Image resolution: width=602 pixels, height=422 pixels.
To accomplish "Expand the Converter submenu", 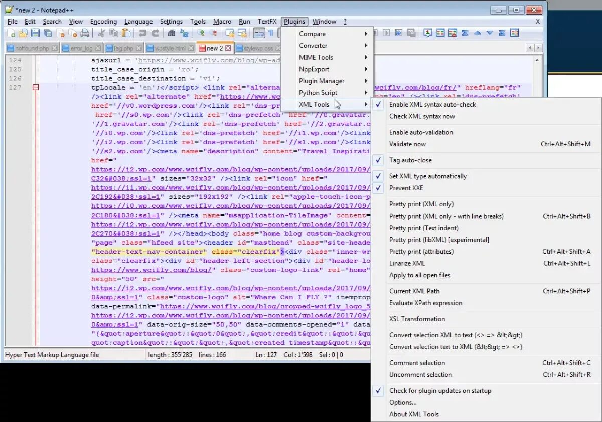I will (327, 46).
